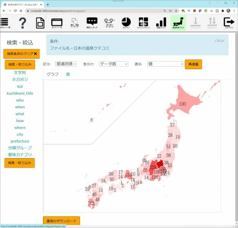Viewport: 238px width, 228px height.
Task: Click the 画像のダウンロード button
Action: pyautogui.click(x=62, y=221)
